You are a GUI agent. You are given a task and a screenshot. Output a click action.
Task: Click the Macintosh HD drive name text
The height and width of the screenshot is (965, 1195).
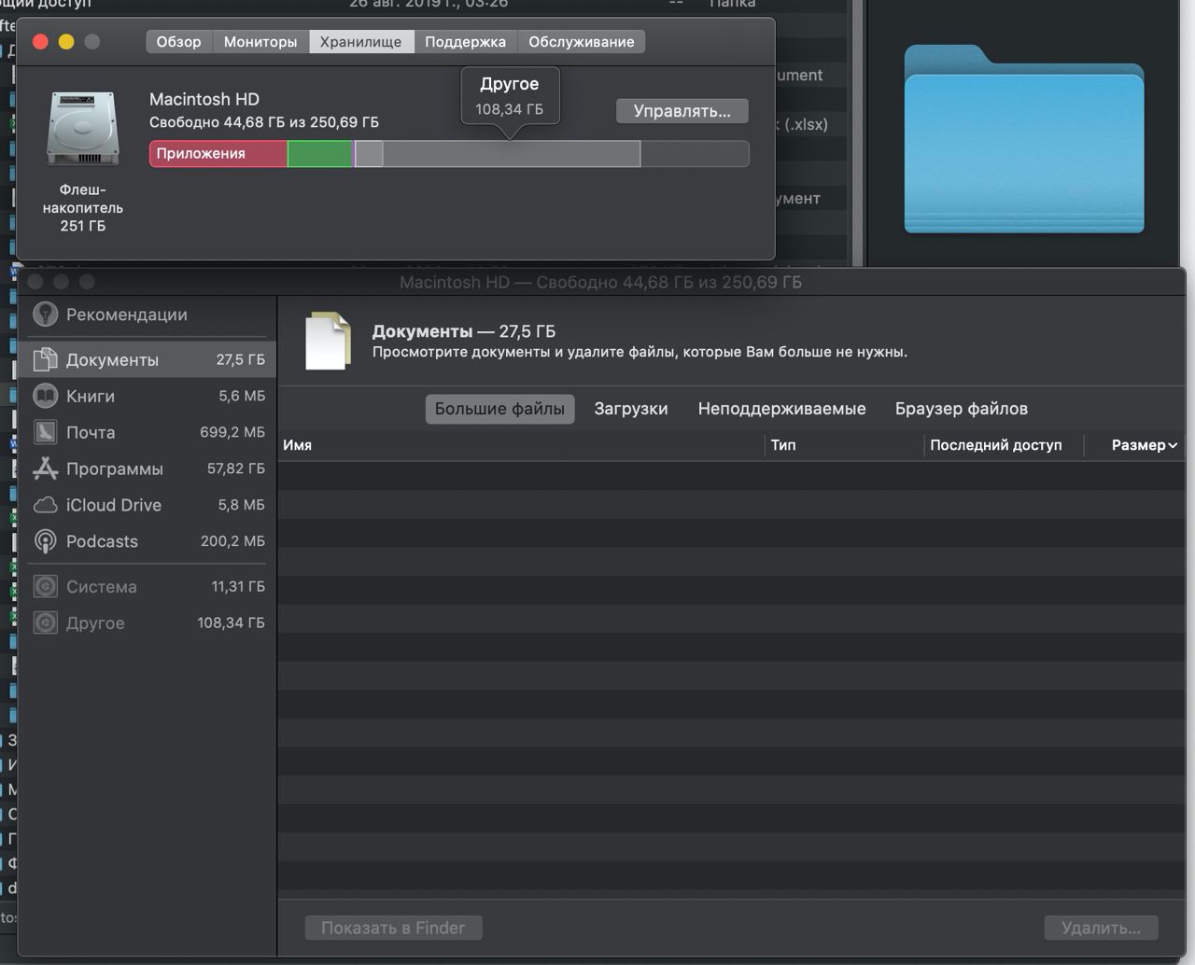tap(204, 99)
